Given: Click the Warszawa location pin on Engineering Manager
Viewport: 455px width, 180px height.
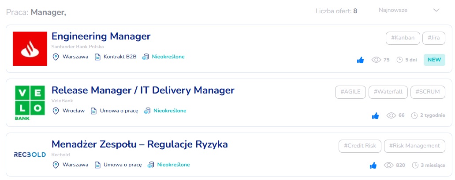Looking at the screenshot, I should click(56, 57).
